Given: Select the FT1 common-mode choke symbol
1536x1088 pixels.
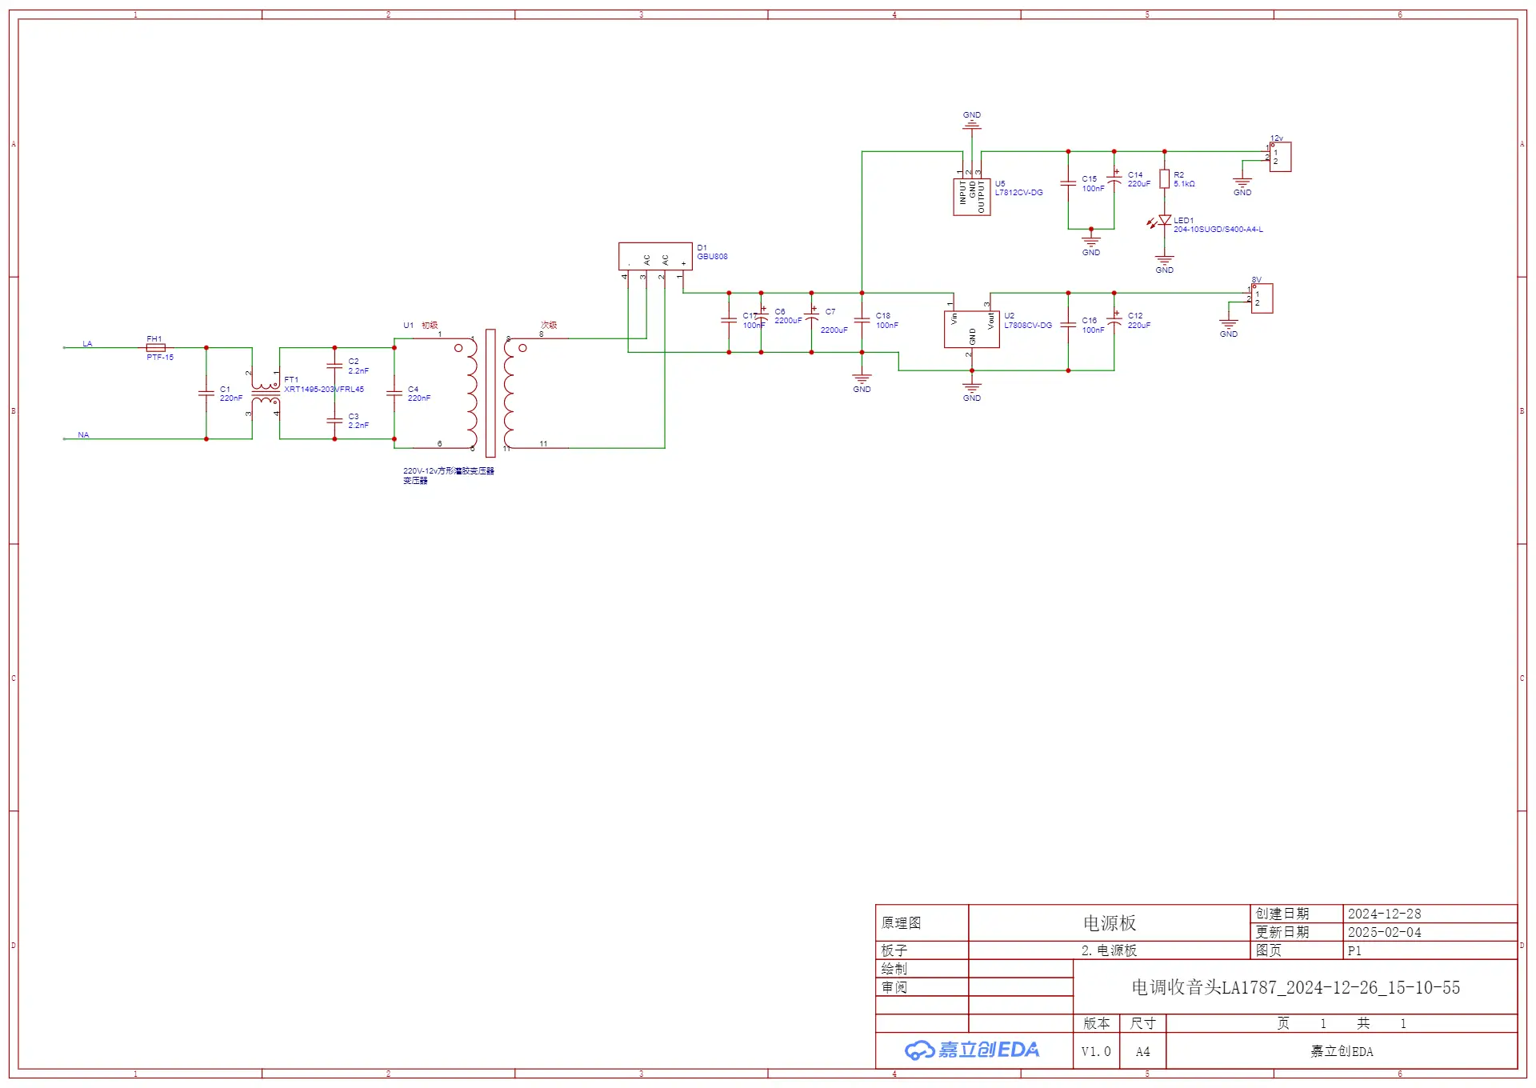Looking at the screenshot, I should click(266, 393).
